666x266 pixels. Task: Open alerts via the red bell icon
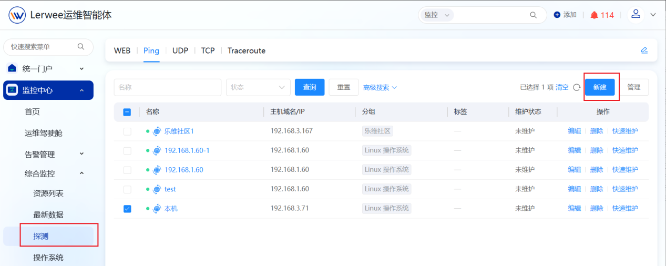tap(595, 15)
